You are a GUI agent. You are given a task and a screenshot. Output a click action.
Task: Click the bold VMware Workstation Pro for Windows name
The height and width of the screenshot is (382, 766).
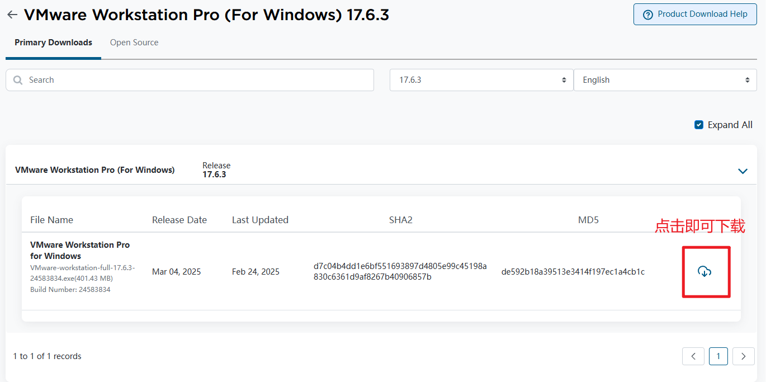(80, 251)
